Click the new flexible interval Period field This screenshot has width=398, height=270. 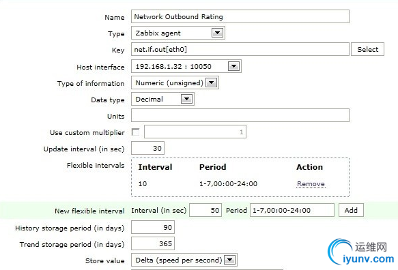[x=292, y=210]
